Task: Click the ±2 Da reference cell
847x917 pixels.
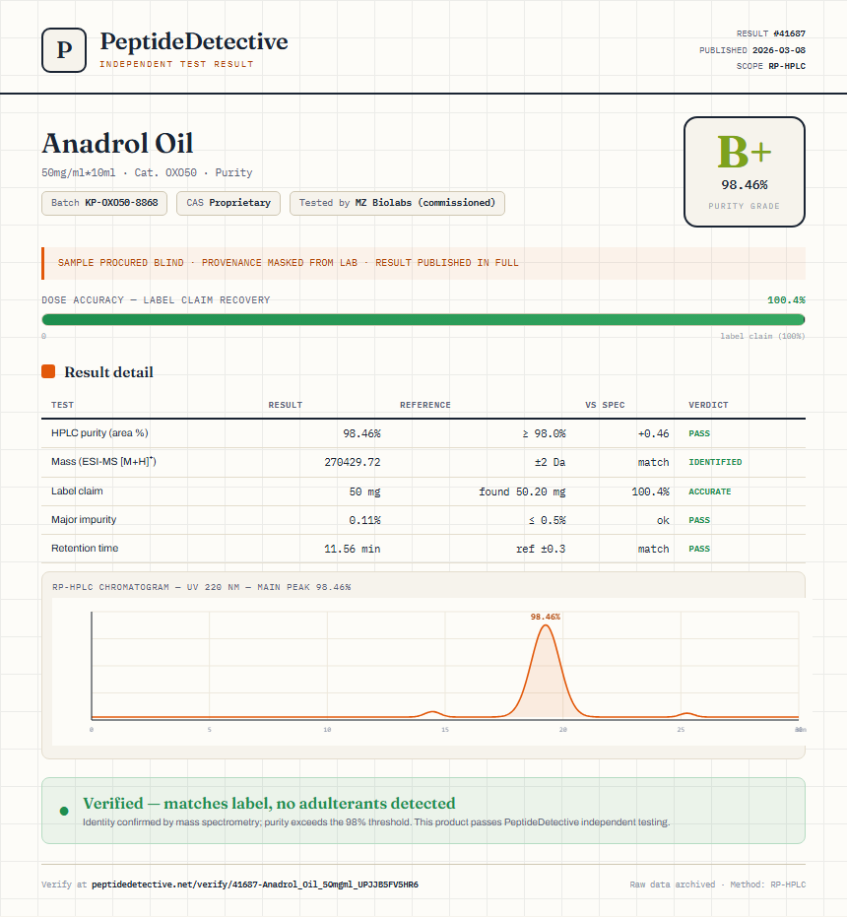Action: [550, 462]
